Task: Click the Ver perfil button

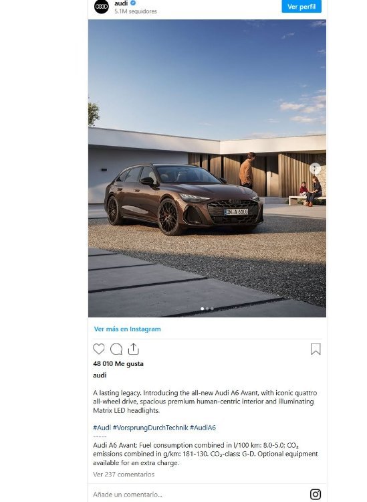Action: click(x=301, y=7)
